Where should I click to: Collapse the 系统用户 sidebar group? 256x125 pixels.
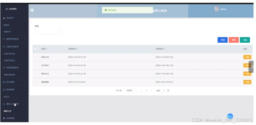coord(25,18)
